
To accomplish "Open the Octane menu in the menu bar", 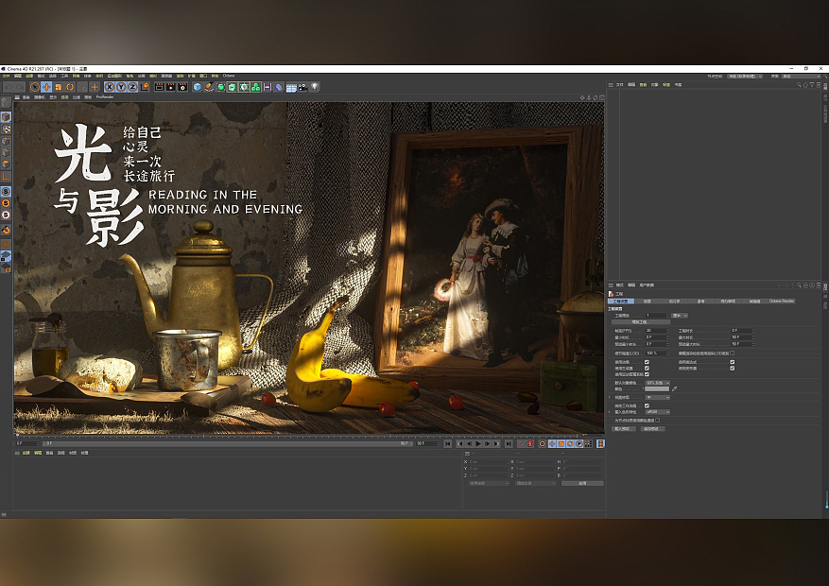I will (228, 75).
